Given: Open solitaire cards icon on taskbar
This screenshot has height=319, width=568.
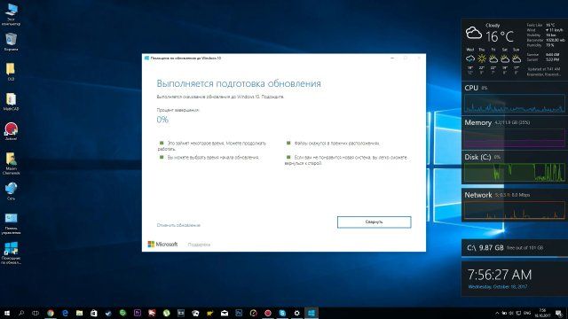Looking at the screenshot, I should tap(195, 313).
